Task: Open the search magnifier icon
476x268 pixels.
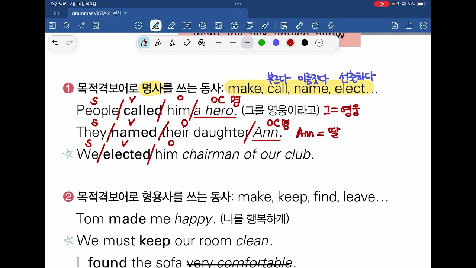Action: tap(67, 26)
